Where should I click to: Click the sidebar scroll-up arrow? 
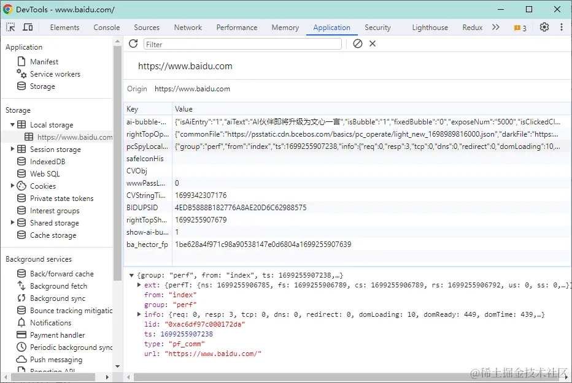click(x=117, y=42)
